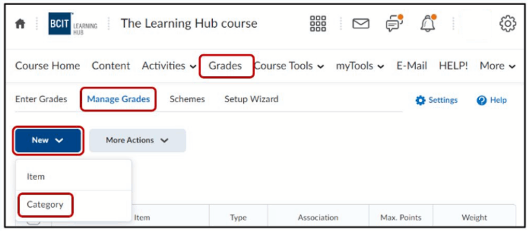The image size is (530, 231).
Task: Open the chat updates icon
Action: [394, 24]
